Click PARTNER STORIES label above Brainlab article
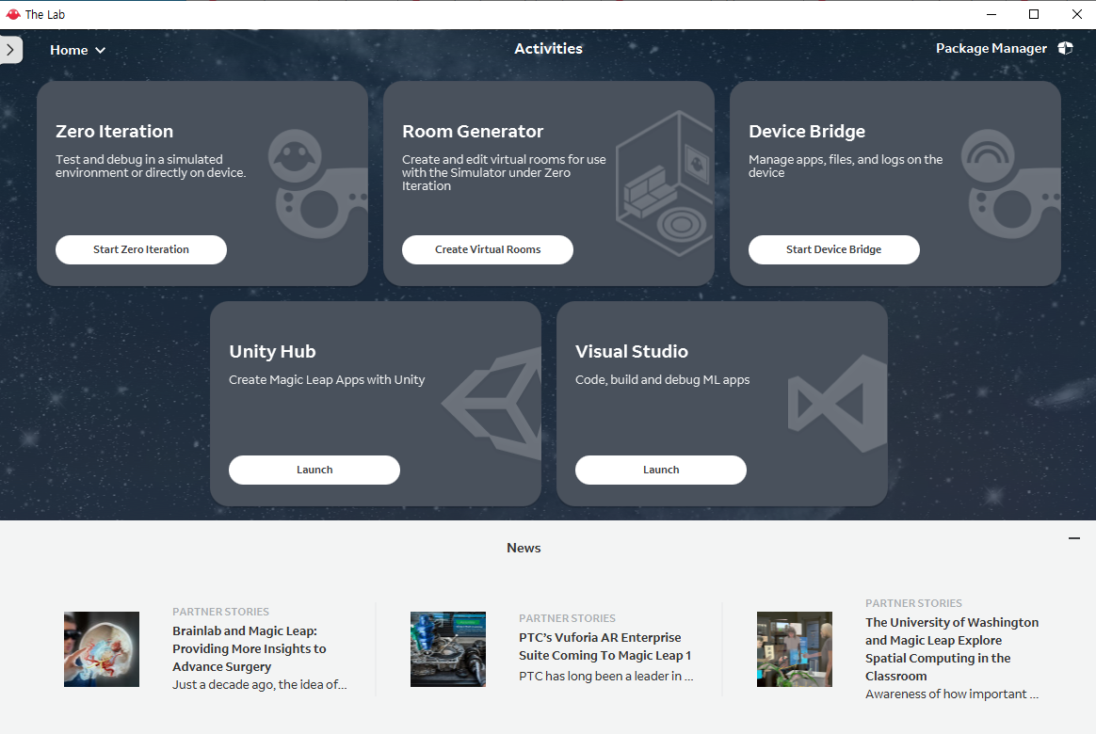1096x734 pixels. coord(221,612)
